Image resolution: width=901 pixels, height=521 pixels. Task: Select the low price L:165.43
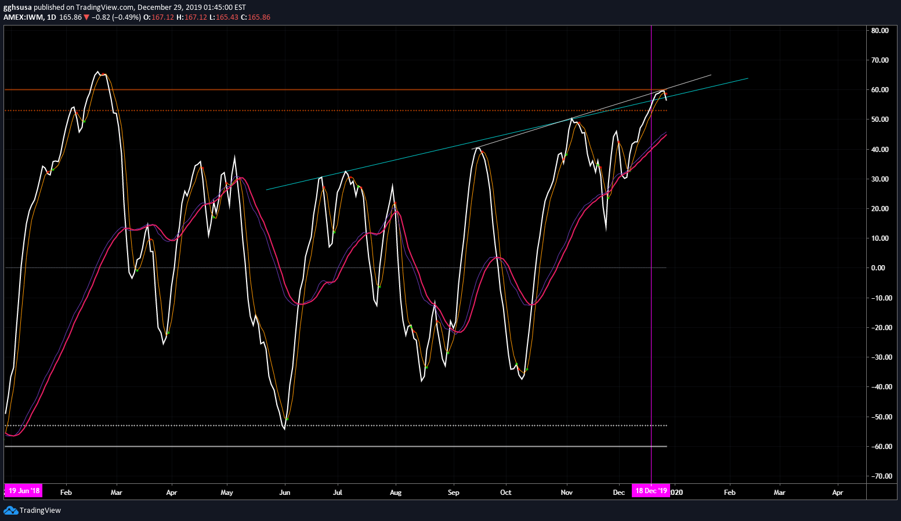click(x=224, y=17)
